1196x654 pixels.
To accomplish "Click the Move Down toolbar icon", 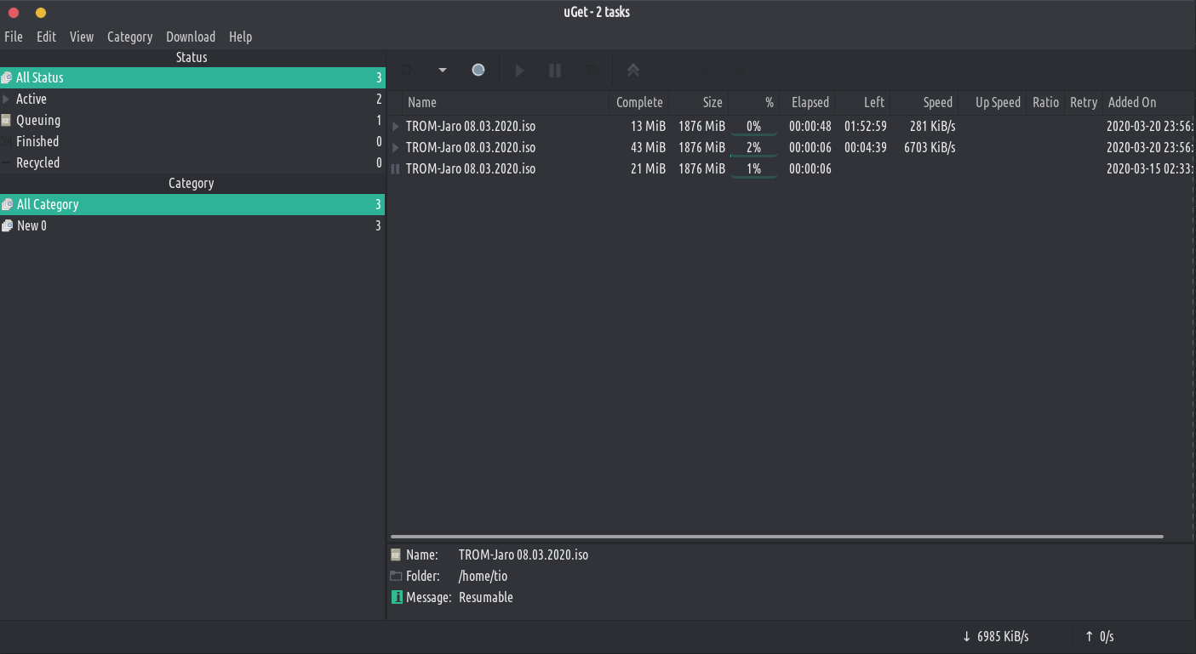I will pyautogui.click(x=669, y=71).
